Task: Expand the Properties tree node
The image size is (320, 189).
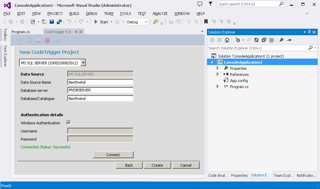Action: (218, 68)
